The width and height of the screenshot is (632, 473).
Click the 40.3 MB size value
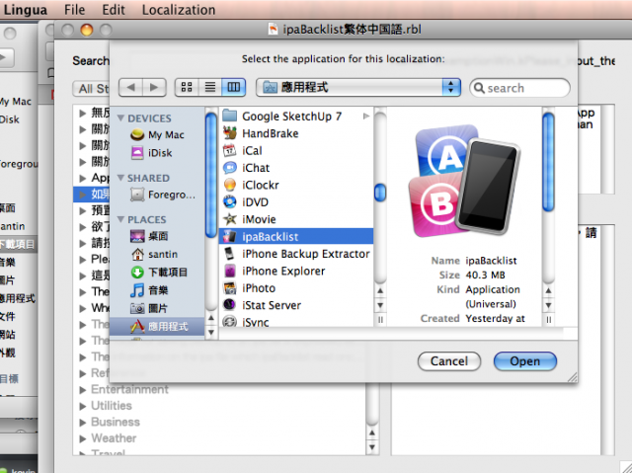pyautogui.click(x=485, y=276)
